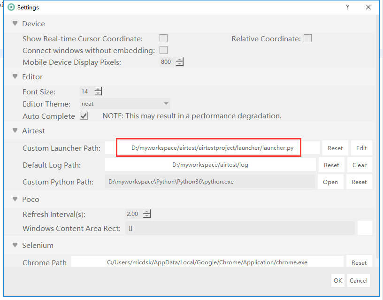Click the Auto Complete label
The height and width of the screenshot is (300, 383).
49,116
